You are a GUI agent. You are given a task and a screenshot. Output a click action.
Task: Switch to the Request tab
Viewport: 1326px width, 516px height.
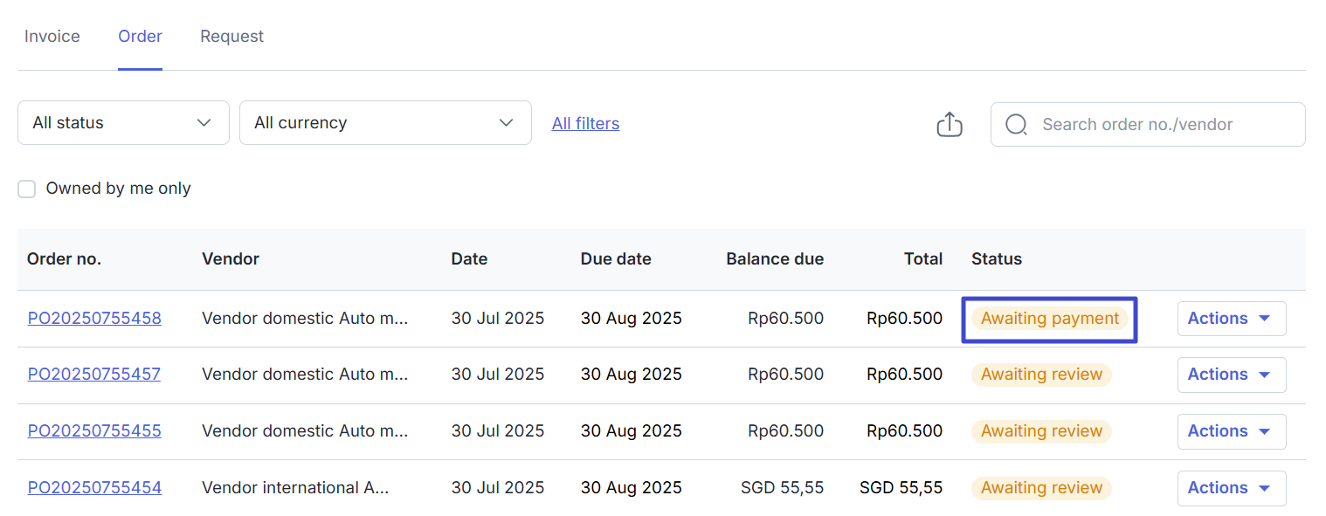[231, 37]
